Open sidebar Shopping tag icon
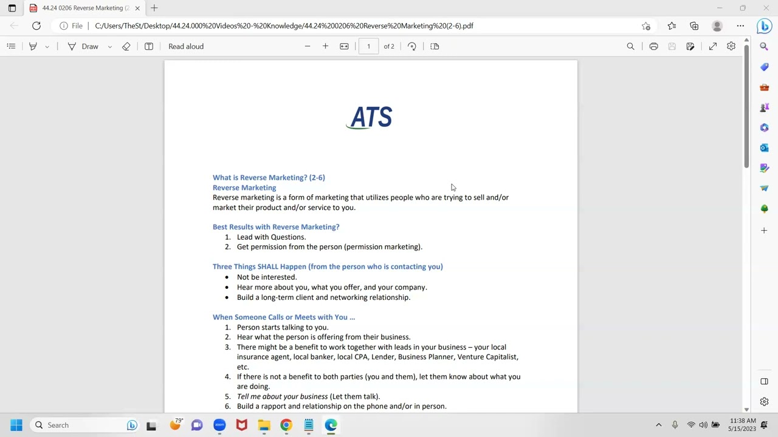778x437 pixels. pos(764,67)
